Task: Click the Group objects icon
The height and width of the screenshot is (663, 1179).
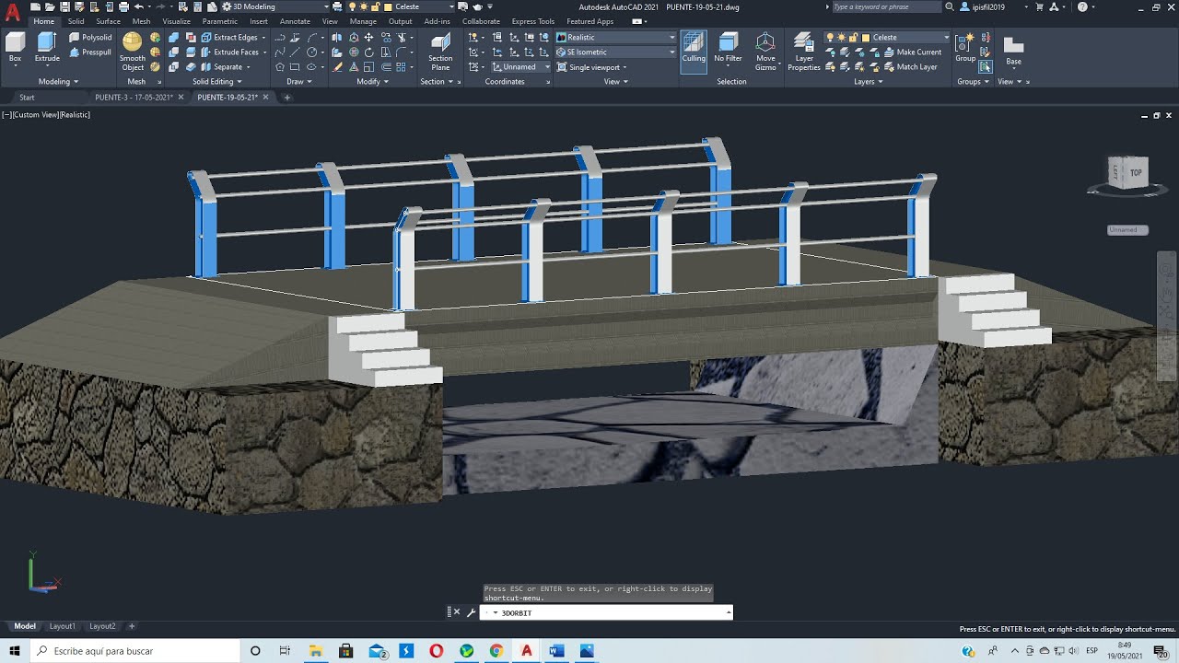Action: point(964,47)
